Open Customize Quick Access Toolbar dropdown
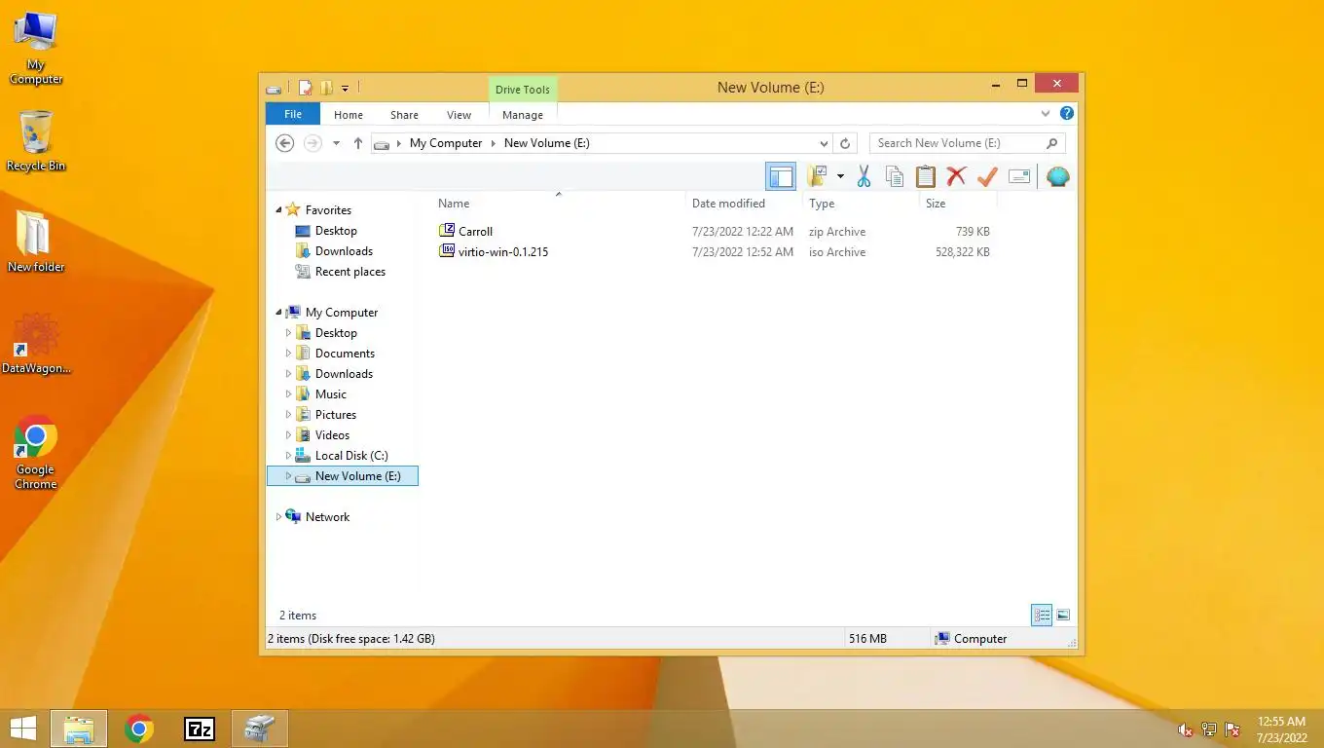 [345, 89]
